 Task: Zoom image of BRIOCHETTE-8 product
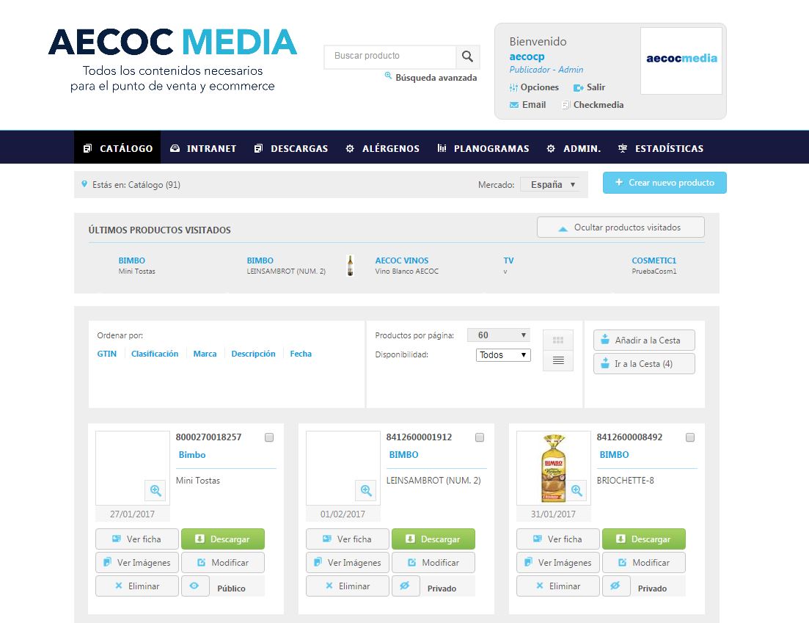pyautogui.click(x=576, y=490)
